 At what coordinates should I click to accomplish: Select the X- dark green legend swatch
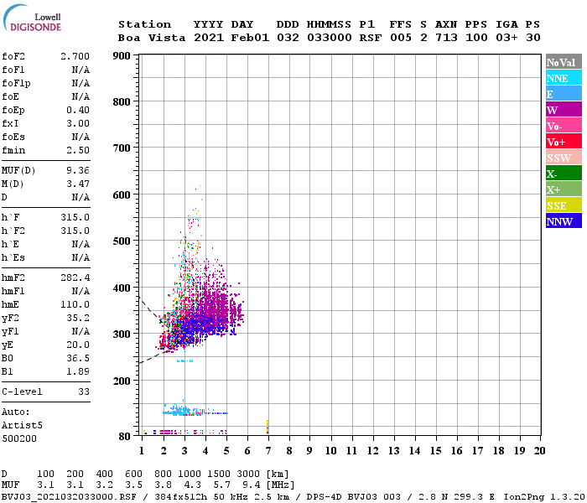pyautogui.click(x=564, y=174)
